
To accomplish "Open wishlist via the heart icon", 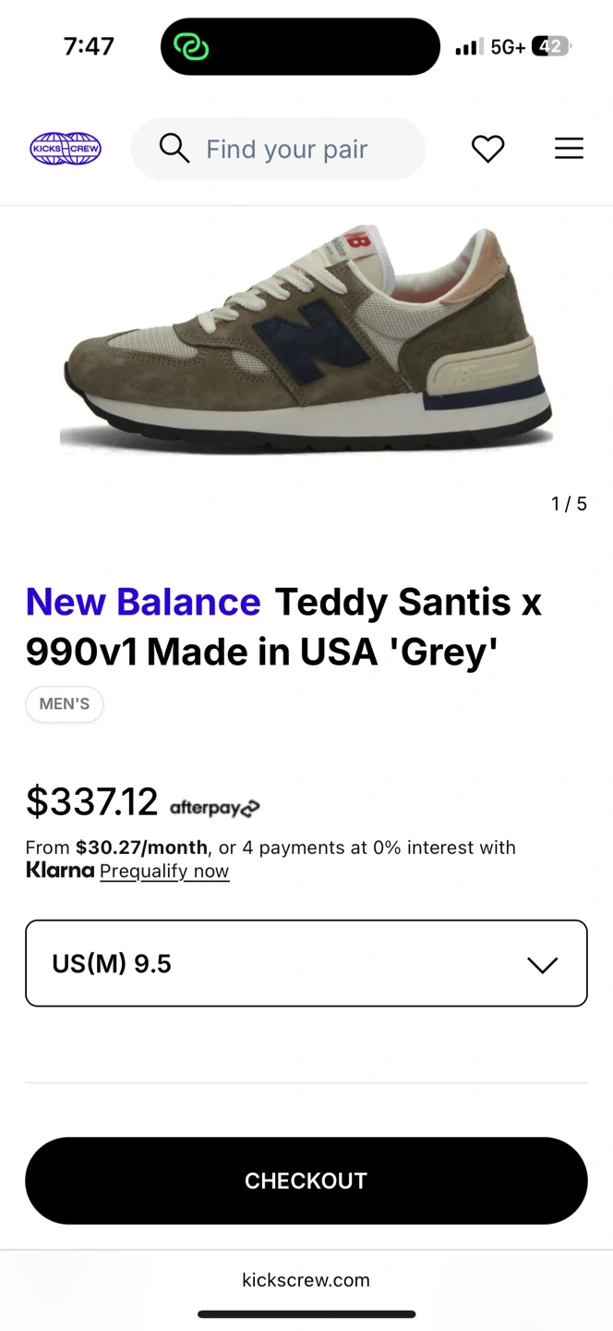I will pyautogui.click(x=487, y=148).
